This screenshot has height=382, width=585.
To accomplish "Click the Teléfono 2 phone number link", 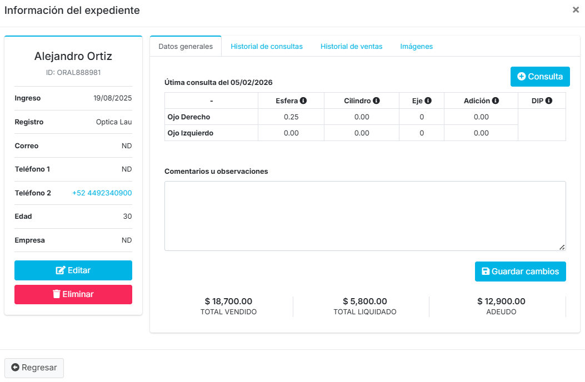I will point(102,193).
